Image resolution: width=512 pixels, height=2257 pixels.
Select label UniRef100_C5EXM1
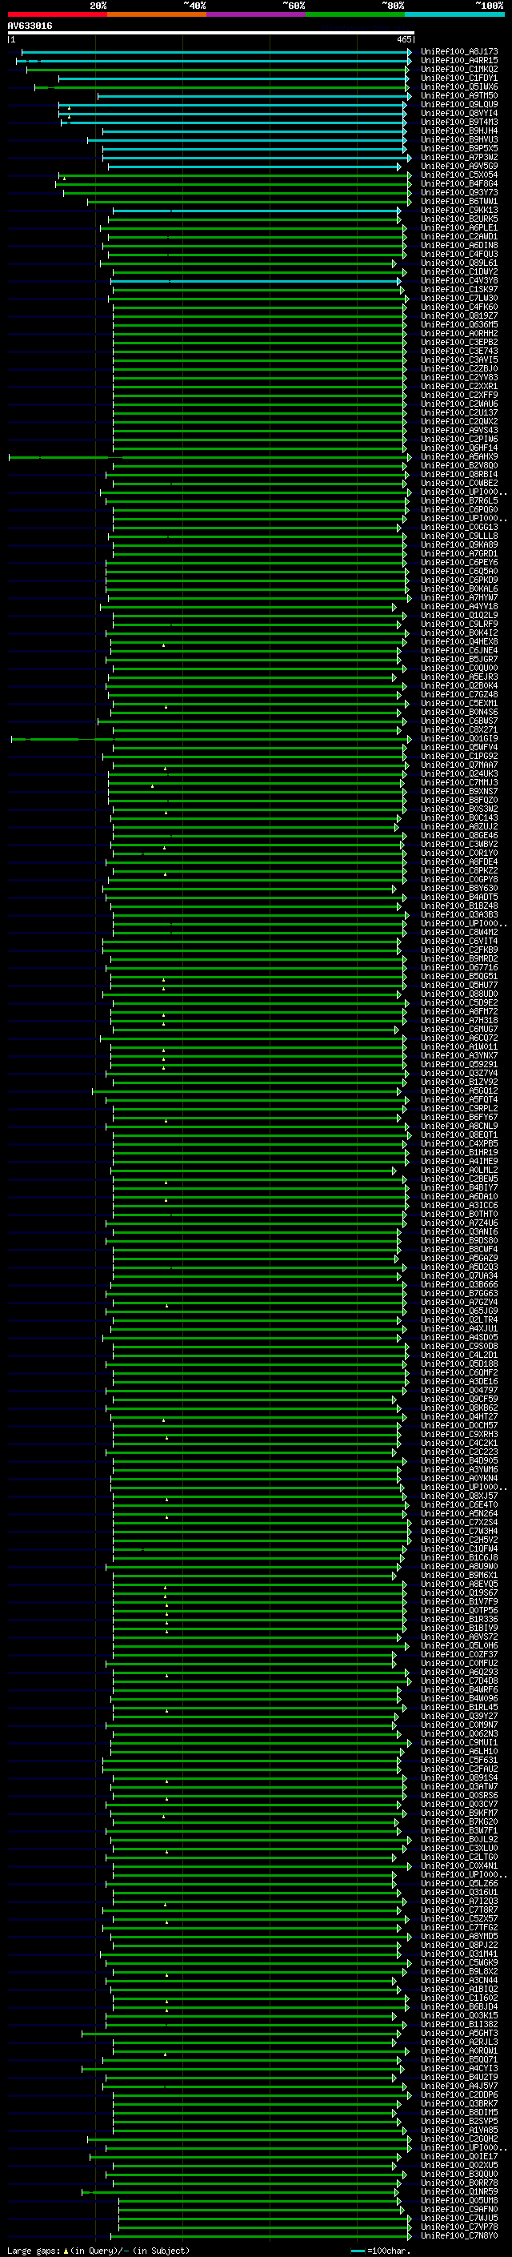click(x=459, y=704)
